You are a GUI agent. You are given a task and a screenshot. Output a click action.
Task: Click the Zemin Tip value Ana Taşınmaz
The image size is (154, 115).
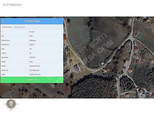[x=34, y=70]
